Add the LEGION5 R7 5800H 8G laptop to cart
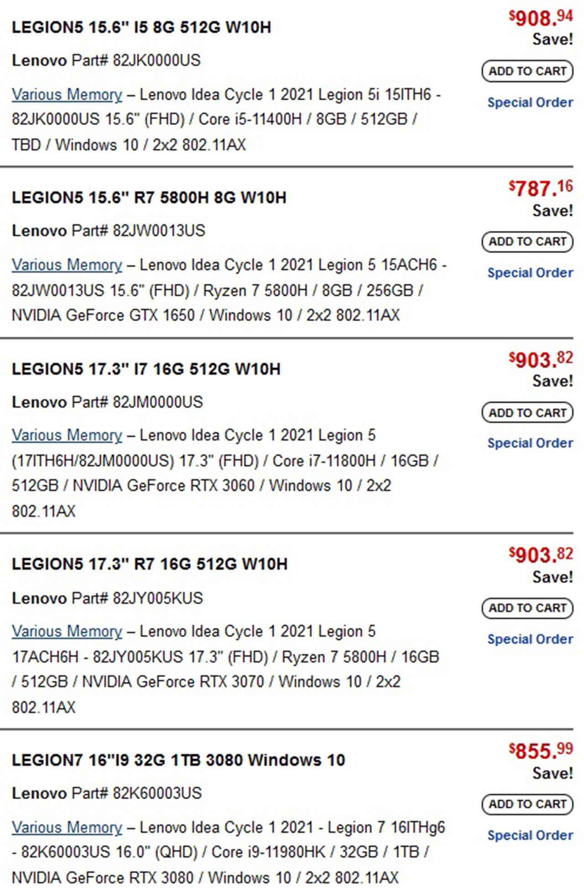Screen dimensions: 584x895 (x=527, y=241)
